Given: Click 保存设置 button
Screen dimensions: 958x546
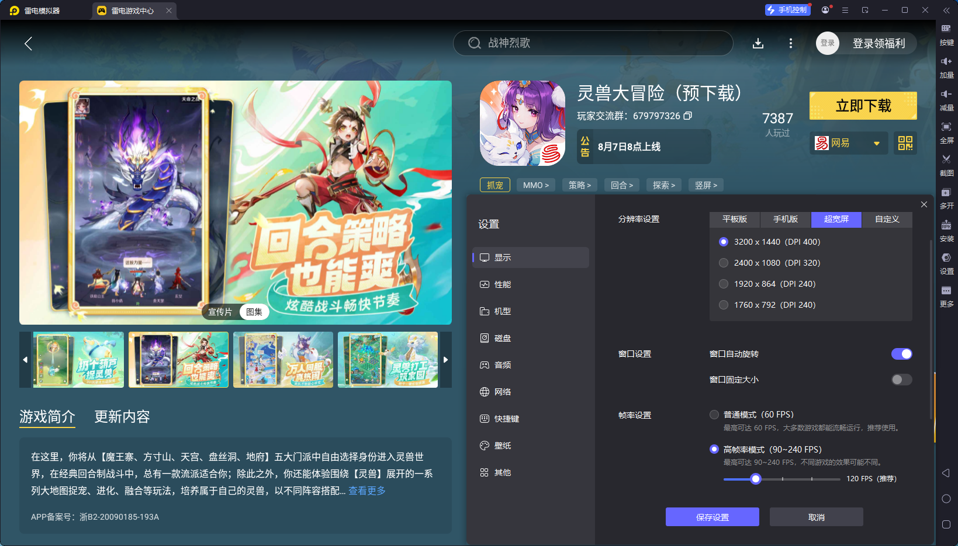Looking at the screenshot, I should click(x=713, y=517).
